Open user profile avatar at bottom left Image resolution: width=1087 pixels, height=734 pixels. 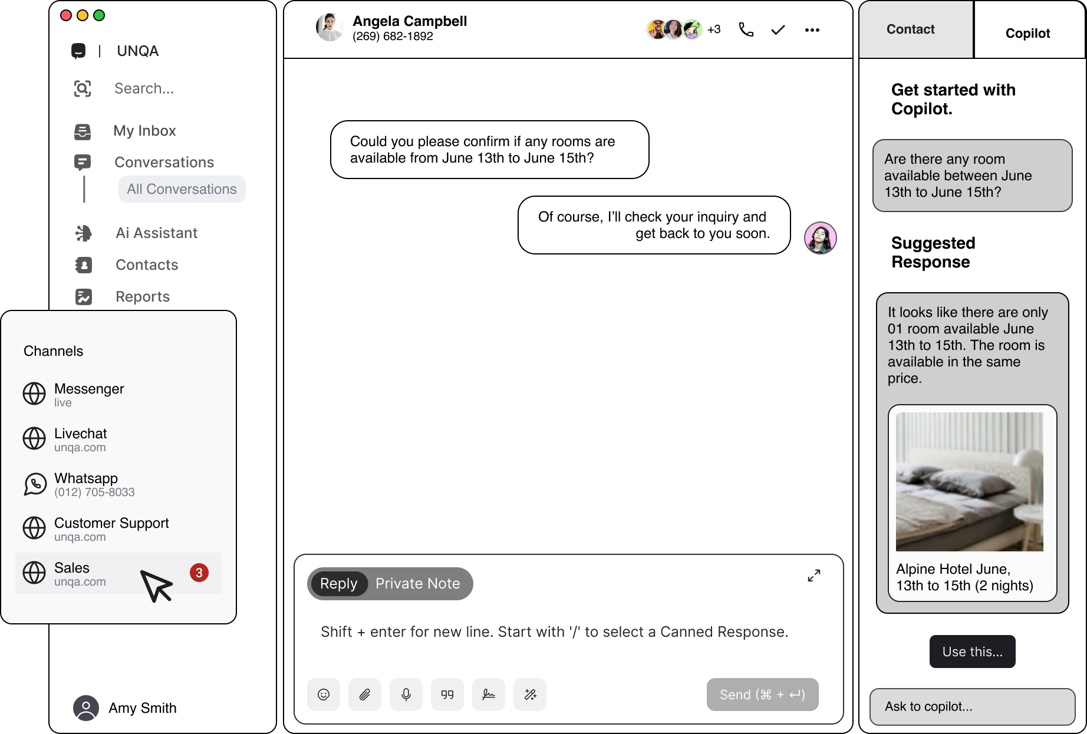[x=86, y=708]
